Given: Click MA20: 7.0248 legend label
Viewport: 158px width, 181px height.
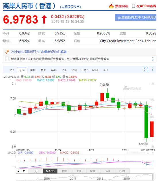Looking at the screenshot, I should click(67, 80).
